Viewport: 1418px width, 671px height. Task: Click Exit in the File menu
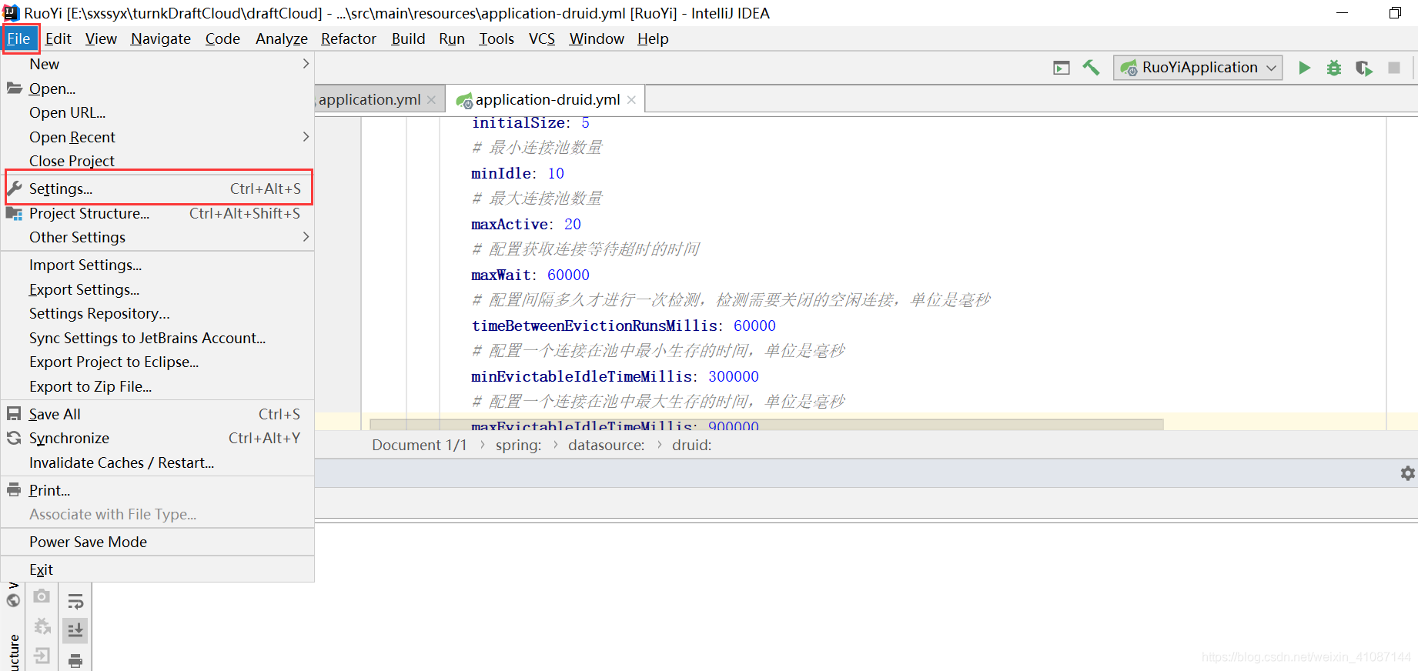157,569
